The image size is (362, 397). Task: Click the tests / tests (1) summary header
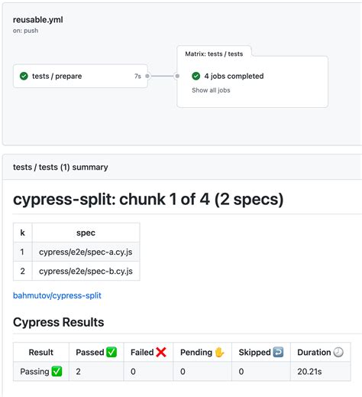[x=60, y=168]
